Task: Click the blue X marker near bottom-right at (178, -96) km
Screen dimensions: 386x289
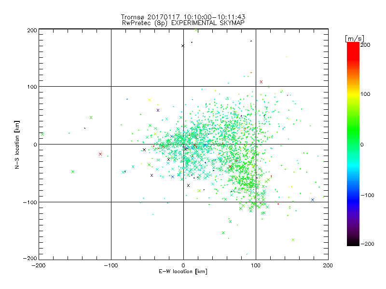Action: point(313,200)
